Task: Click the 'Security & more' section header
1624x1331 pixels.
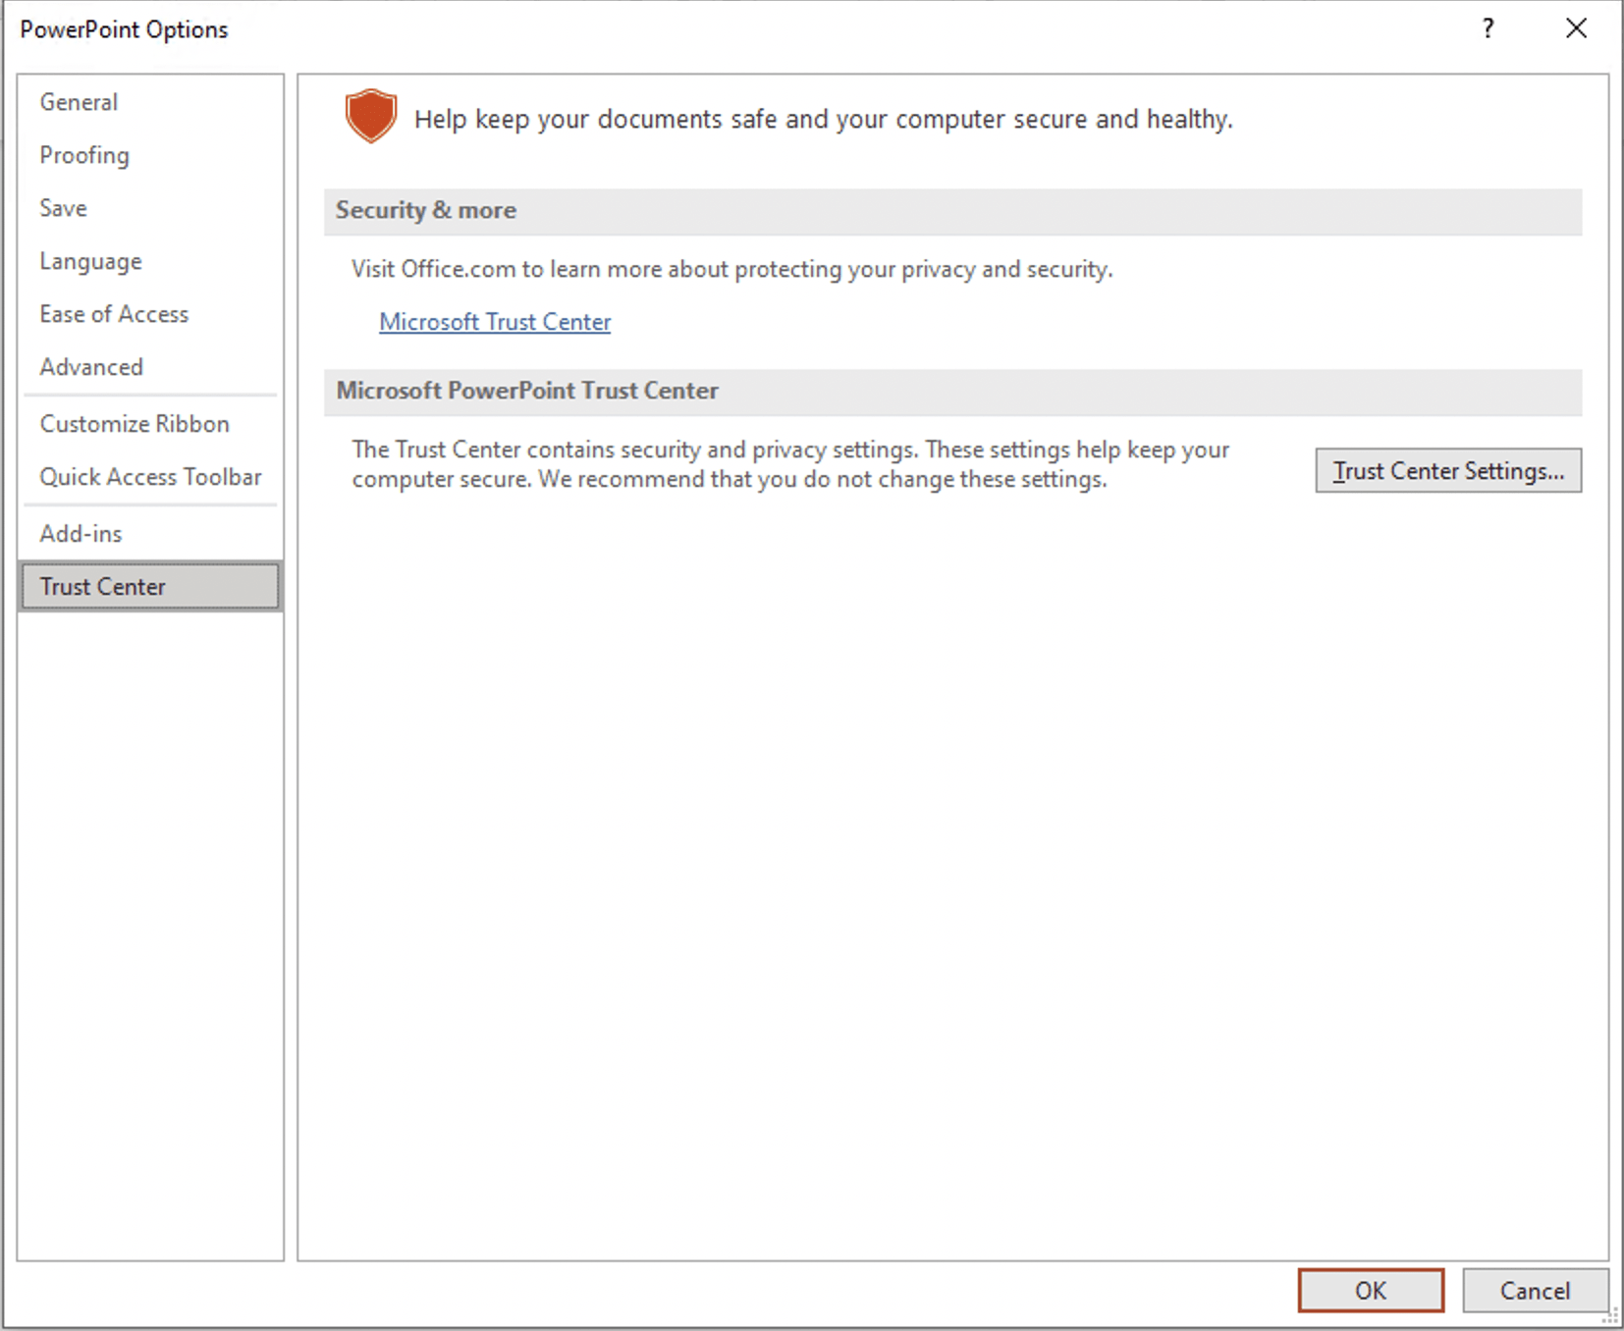Action: point(952,211)
